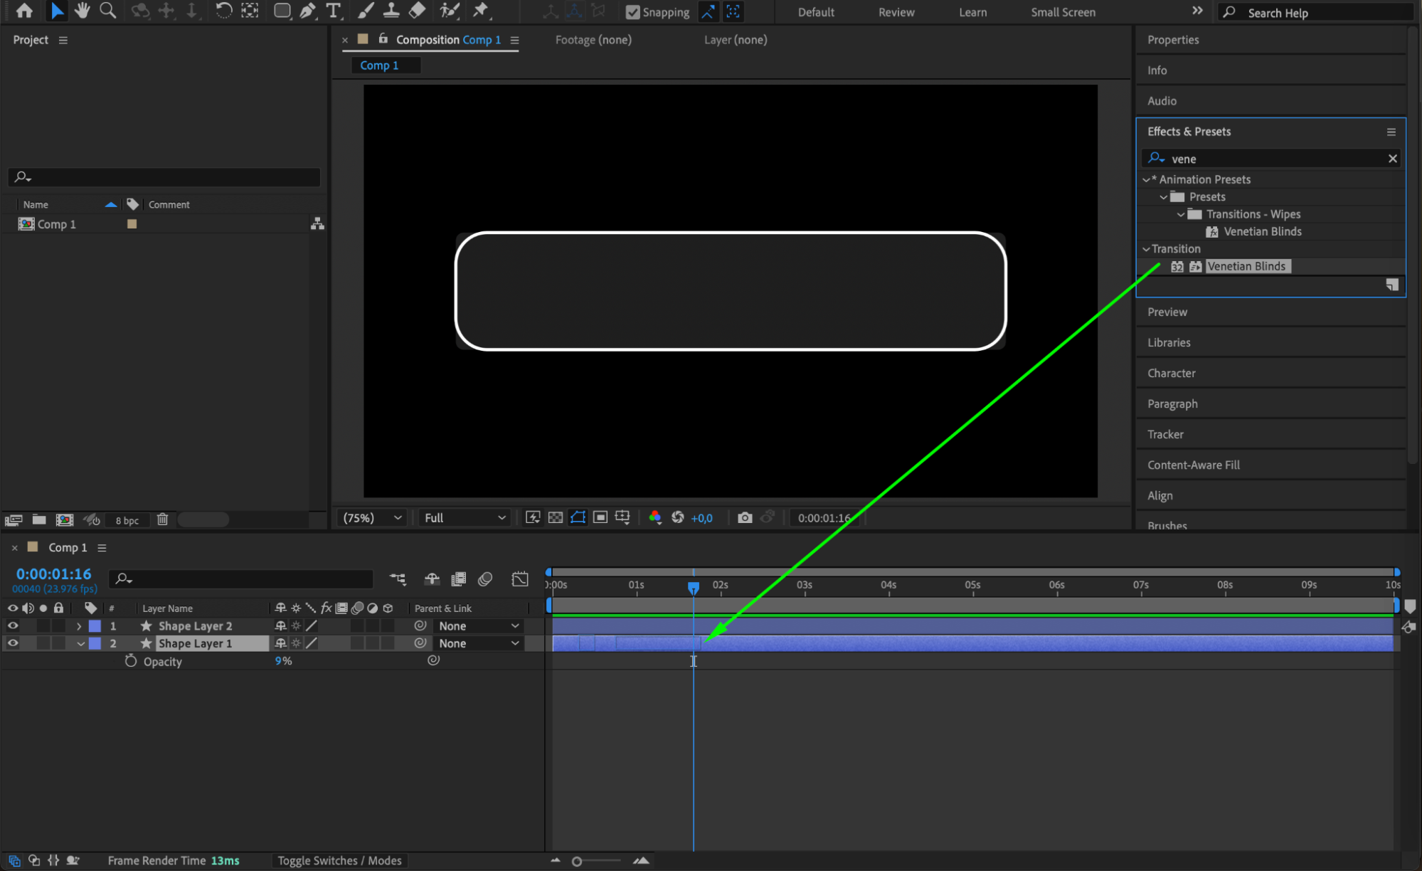Select the Puppet Pin tool

click(481, 11)
